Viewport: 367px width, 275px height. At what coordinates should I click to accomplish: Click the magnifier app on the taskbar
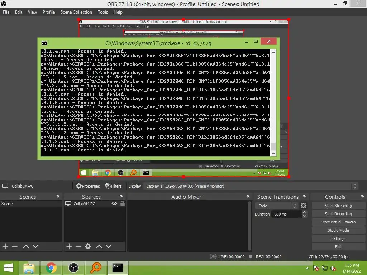[95, 268]
